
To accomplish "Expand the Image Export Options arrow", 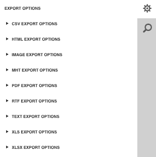I will 7,55.
